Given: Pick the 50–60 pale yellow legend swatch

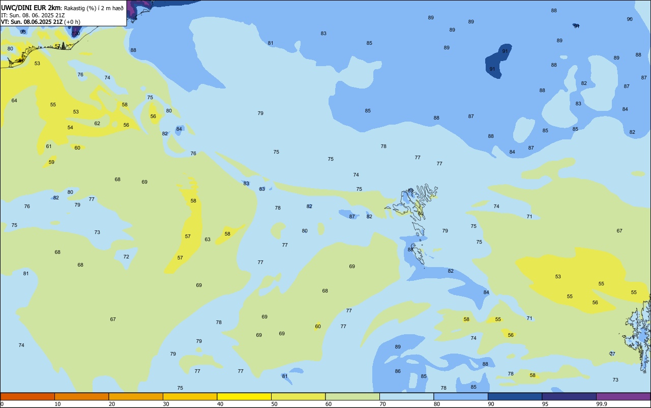Looking at the screenshot, I should click(x=298, y=396).
